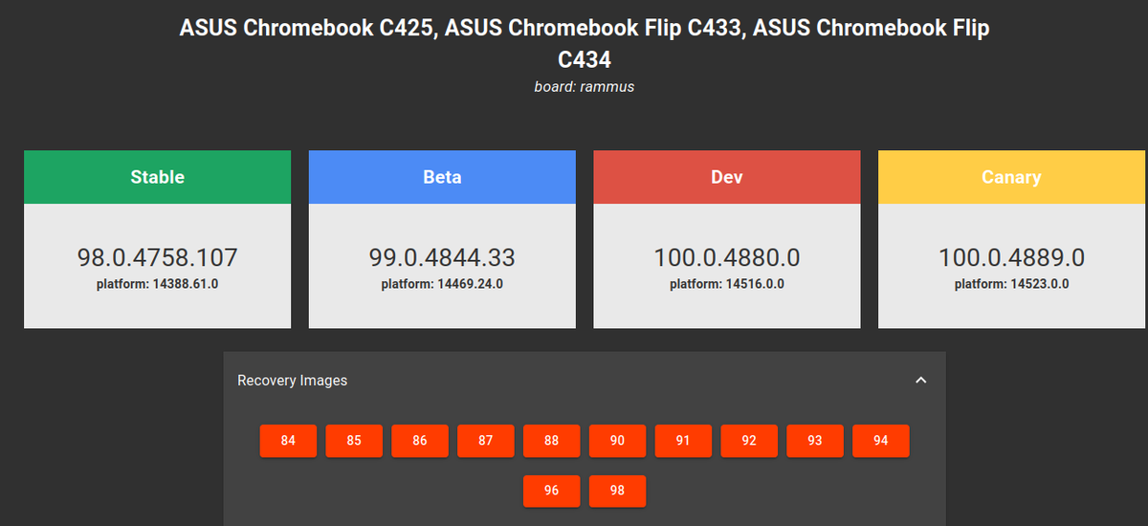The height and width of the screenshot is (526, 1148).
Task: Click Stable version number 98.0.4758.107
Action: (157, 257)
